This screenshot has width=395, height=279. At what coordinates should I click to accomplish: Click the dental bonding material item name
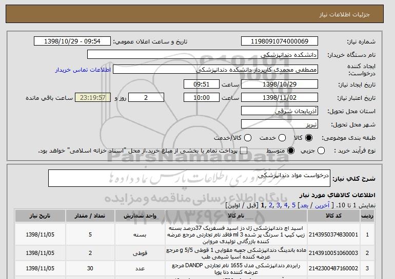tap(236, 253)
